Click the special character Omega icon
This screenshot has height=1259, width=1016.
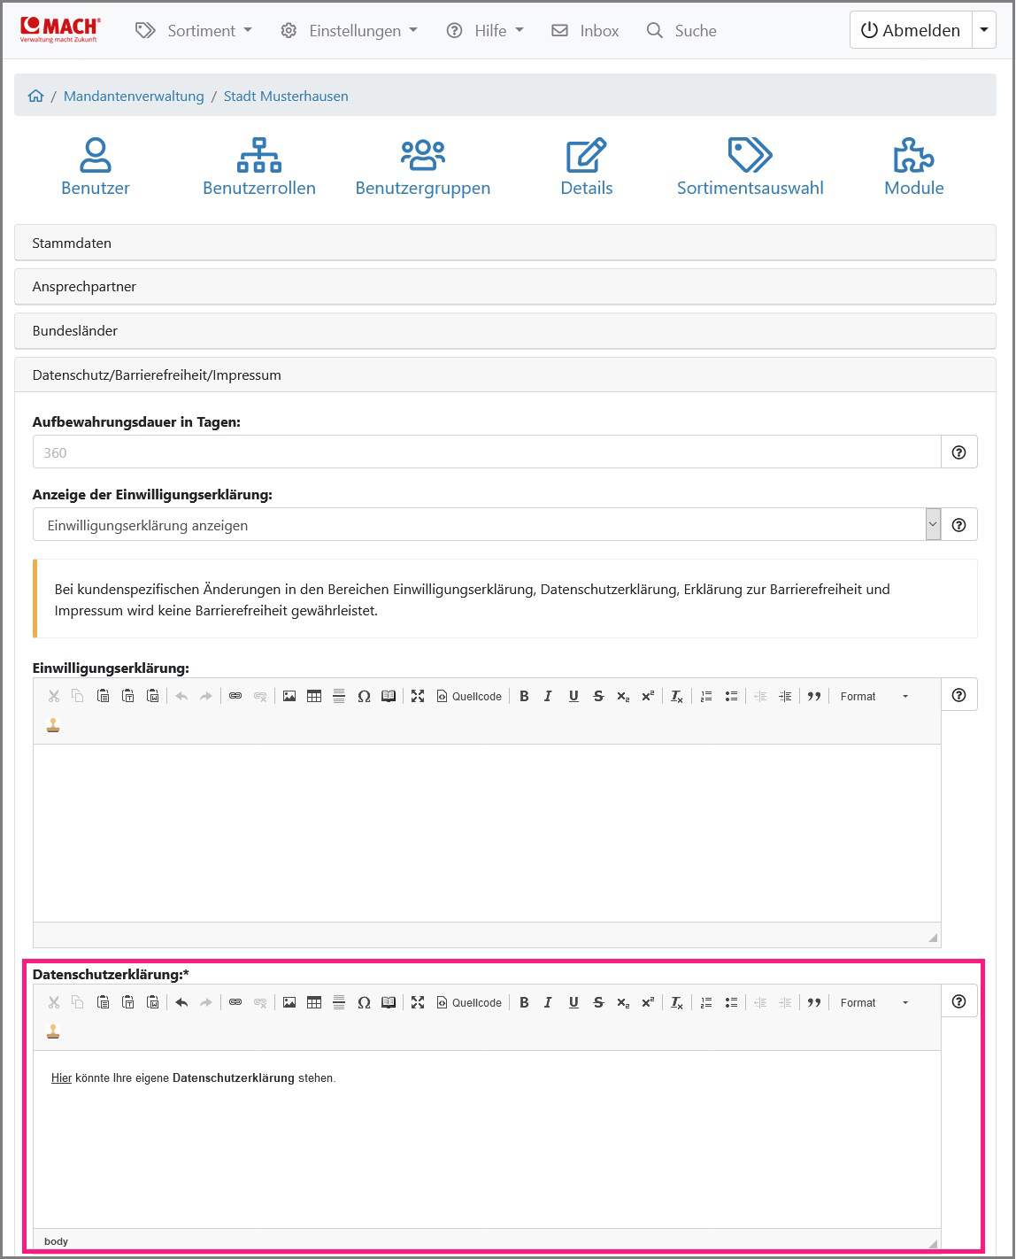(x=364, y=1002)
